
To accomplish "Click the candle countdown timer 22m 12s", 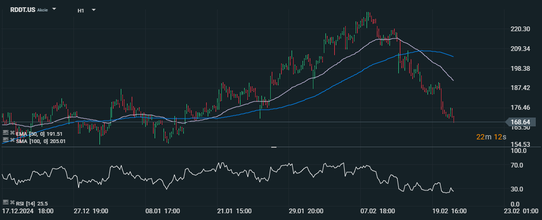I will tap(491, 137).
